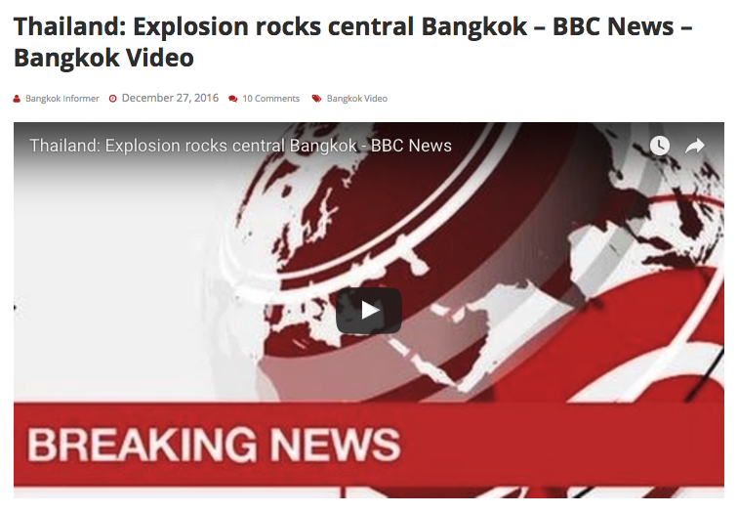Play the BBC News video
Image resolution: width=738 pixels, height=513 pixels.
coord(369,311)
